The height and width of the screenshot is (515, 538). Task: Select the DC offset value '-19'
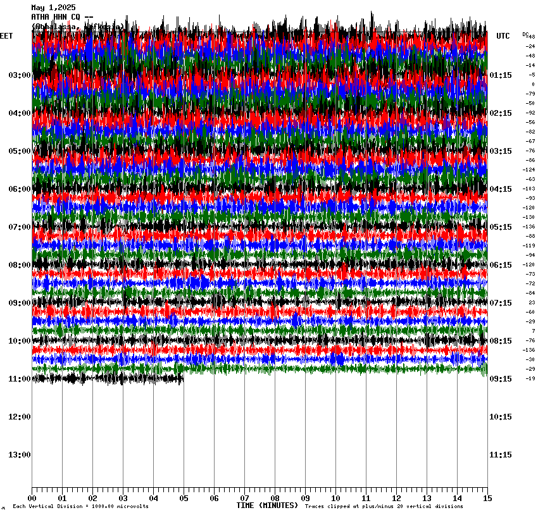point(530,378)
